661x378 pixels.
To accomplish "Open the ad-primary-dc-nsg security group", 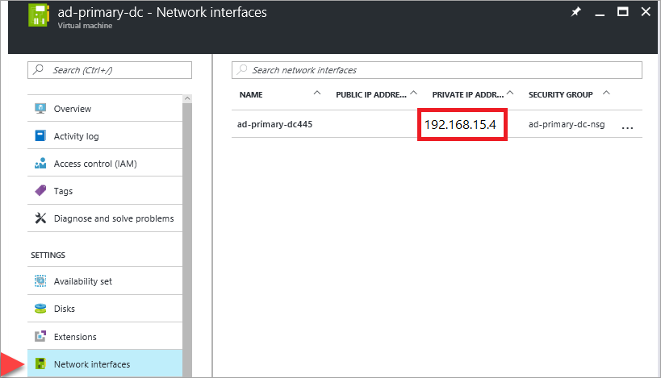I will (566, 125).
